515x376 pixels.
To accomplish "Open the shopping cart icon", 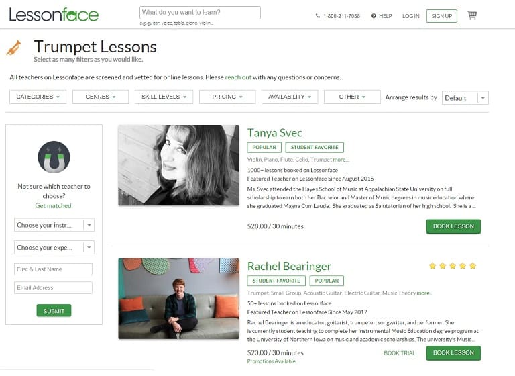I will point(472,15).
